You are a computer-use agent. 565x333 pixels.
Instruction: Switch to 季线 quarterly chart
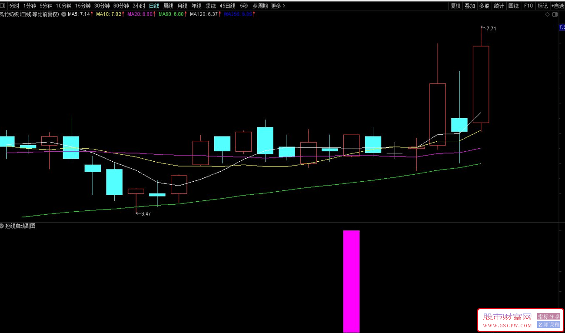pos(210,6)
